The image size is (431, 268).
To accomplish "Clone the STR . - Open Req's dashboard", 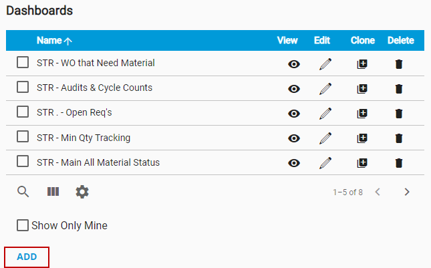I will coord(362,114).
